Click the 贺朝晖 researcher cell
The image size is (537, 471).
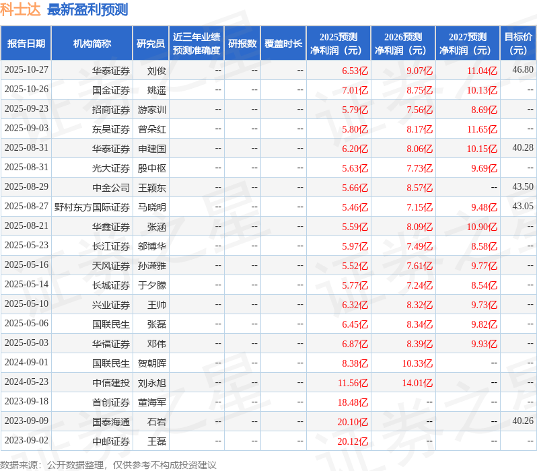pyautogui.click(x=152, y=363)
